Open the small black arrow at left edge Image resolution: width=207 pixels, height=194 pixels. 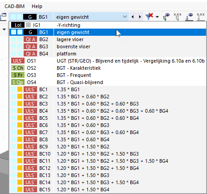[x=4, y=30]
